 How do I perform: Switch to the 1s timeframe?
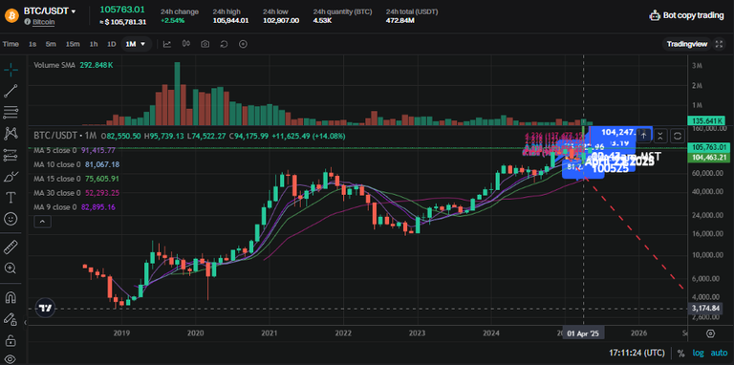32,44
